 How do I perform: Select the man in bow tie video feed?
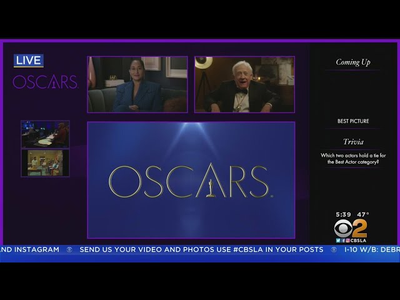[x=244, y=84]
